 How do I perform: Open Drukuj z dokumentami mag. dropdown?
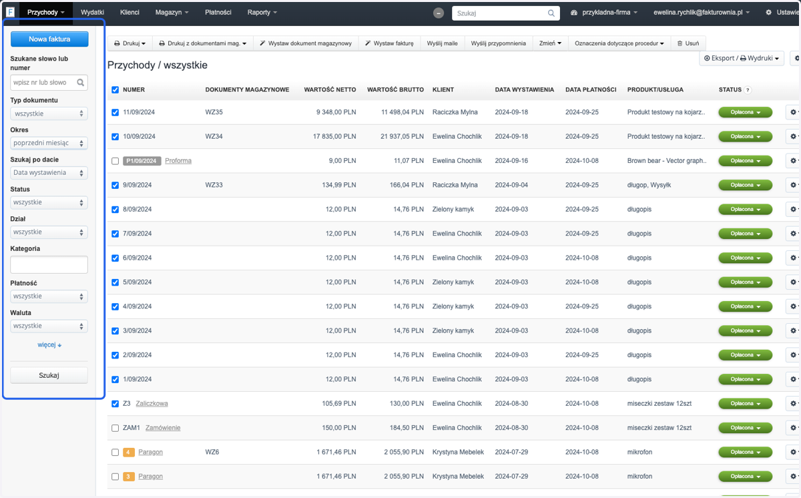202,43
